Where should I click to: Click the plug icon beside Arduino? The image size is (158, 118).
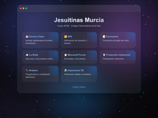27,70
